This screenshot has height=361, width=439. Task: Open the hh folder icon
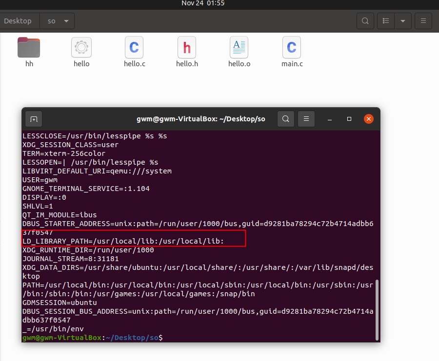coord(29,47)
